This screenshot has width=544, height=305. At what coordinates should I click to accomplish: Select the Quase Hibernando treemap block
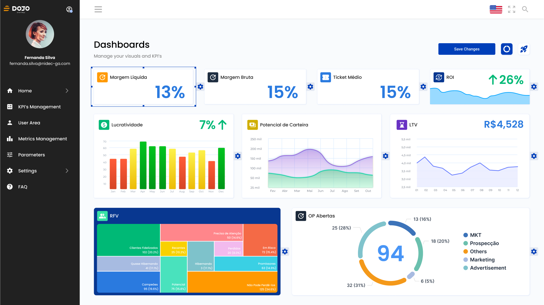point(129,264)
